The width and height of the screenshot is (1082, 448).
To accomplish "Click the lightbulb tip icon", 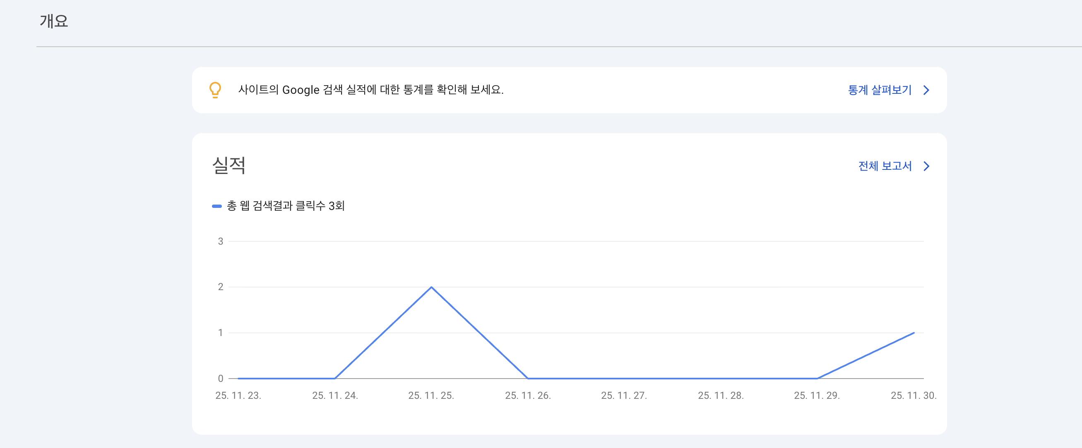I will click(216, 90).
